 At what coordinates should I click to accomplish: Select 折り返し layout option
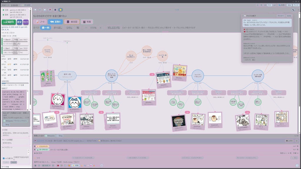click(58, 28)
